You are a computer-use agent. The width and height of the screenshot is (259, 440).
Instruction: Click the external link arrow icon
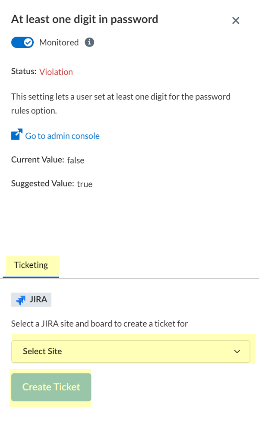(x=16, y=135)
